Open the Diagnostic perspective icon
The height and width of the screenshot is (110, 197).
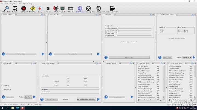62,9
